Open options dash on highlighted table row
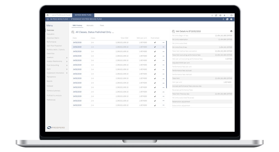 coord(163,47)
